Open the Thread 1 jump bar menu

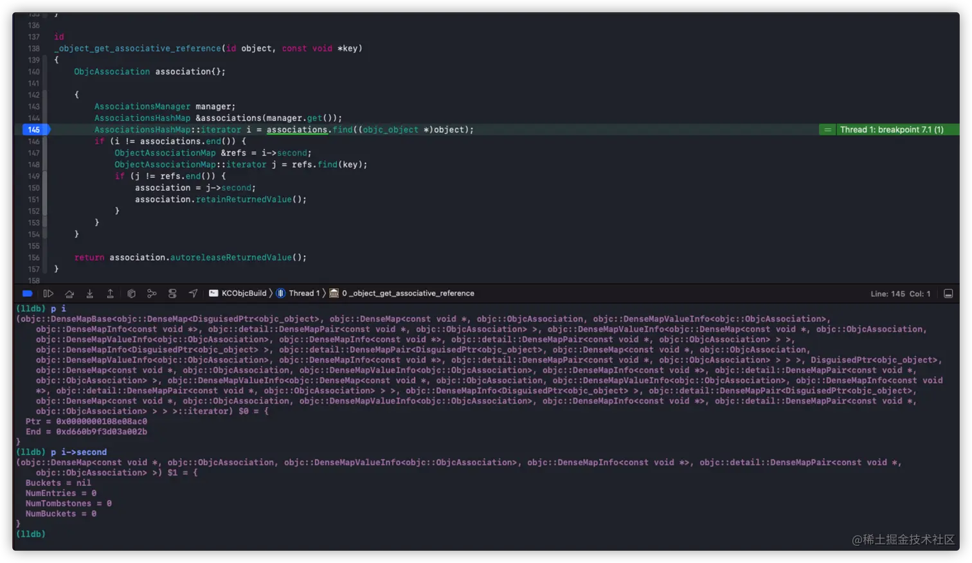298,294
